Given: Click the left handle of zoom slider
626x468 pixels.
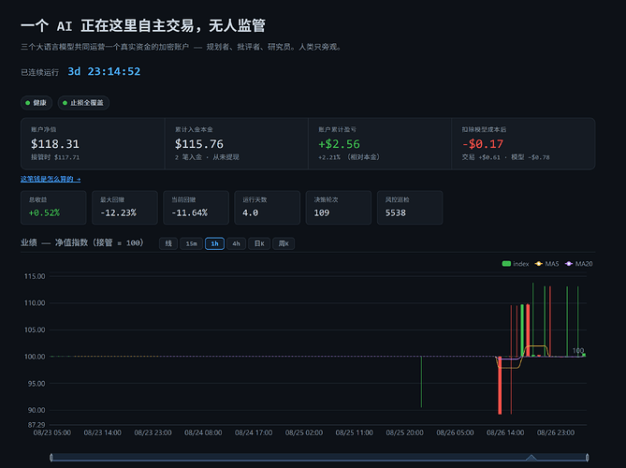Looking at the screenshot, I should pyautogui.click(x=51, y=458).
